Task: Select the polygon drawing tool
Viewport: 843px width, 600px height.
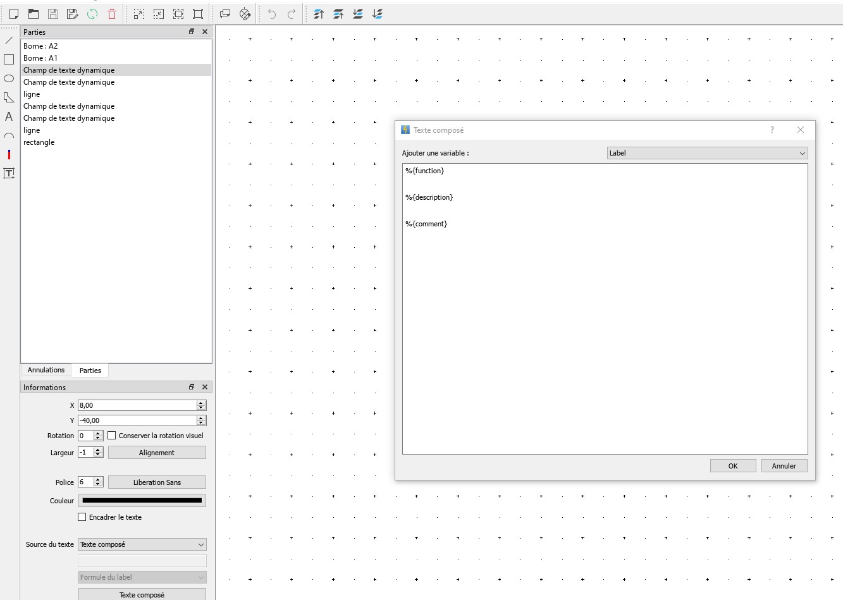Action: tap(9, 97)
